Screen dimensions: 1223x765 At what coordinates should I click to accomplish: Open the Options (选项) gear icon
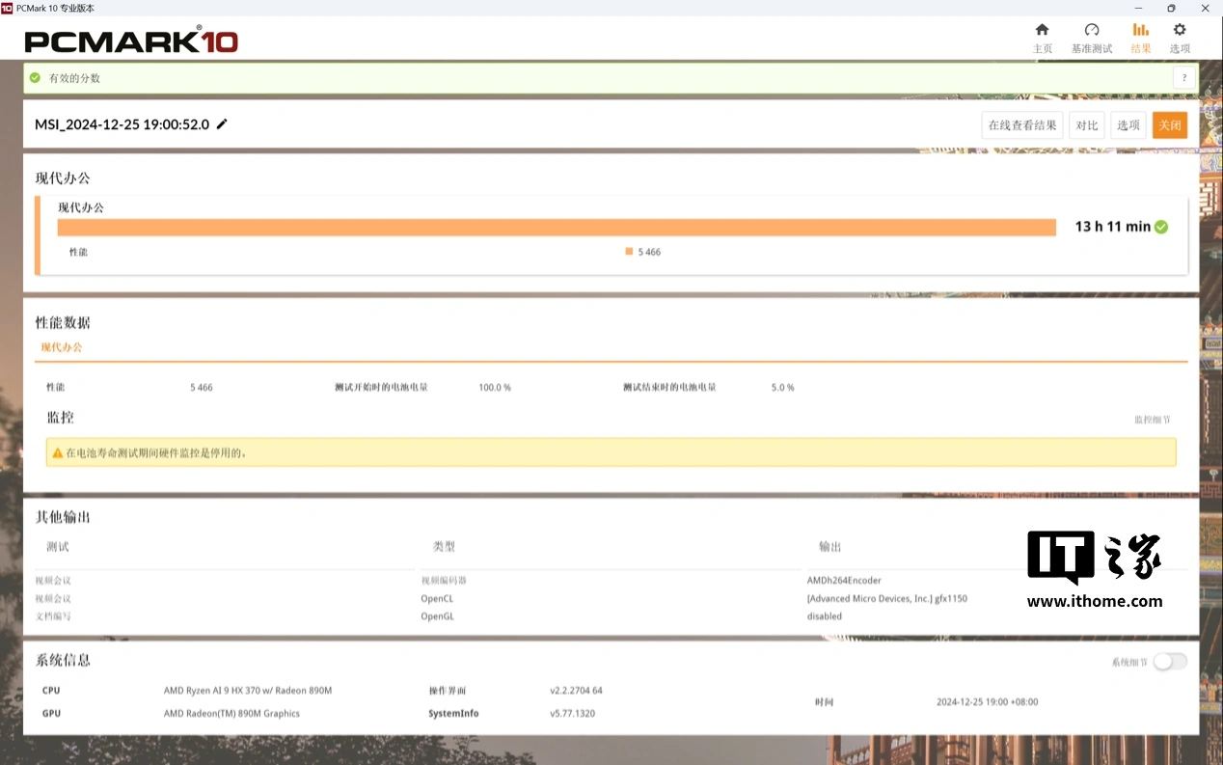(1179, 30)
